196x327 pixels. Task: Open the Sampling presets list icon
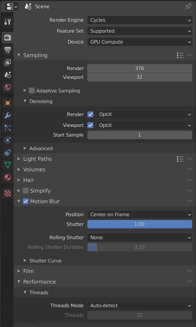[180, 55]
